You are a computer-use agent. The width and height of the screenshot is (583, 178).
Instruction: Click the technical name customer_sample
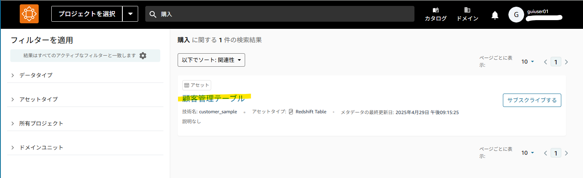[x=218, y=112]
